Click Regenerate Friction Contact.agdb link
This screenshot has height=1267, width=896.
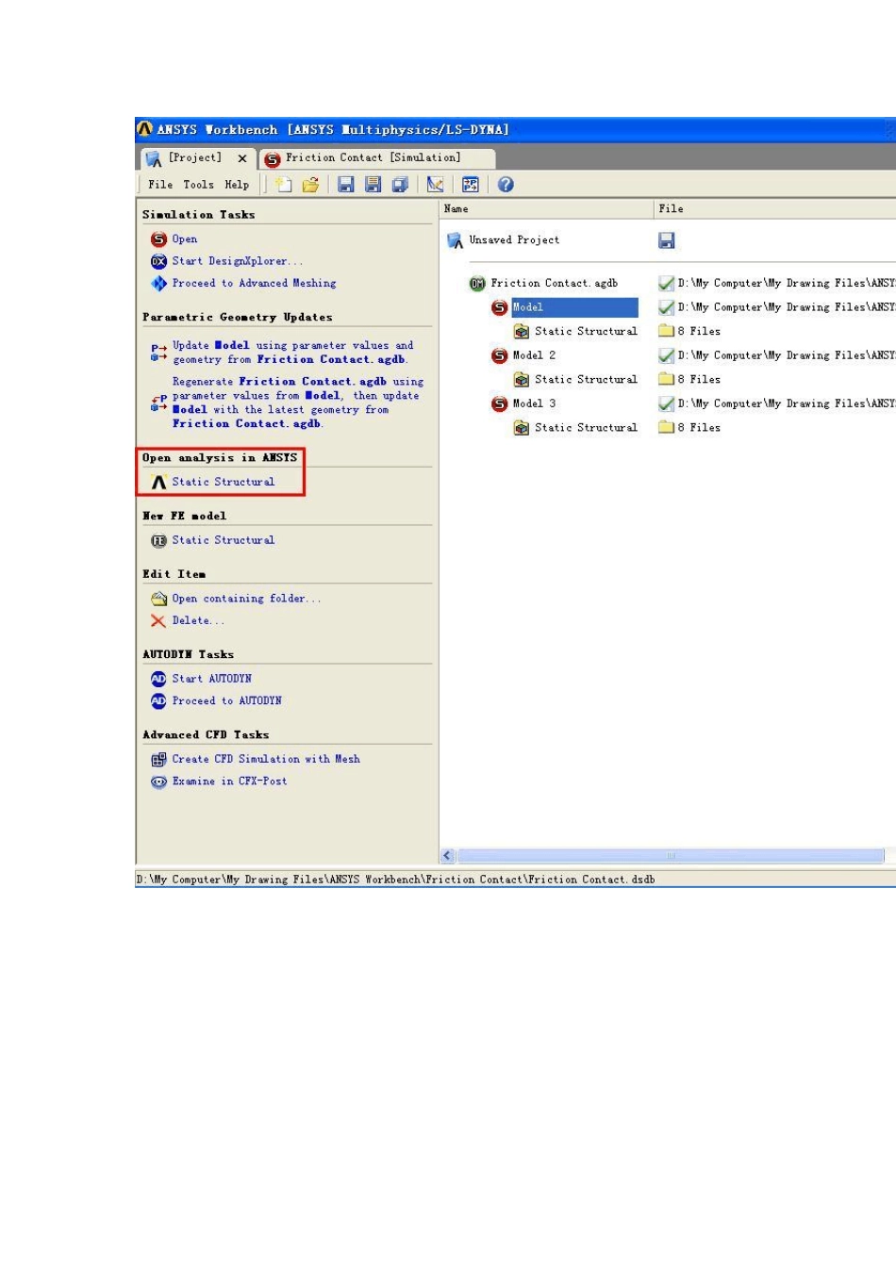(298, 403)
